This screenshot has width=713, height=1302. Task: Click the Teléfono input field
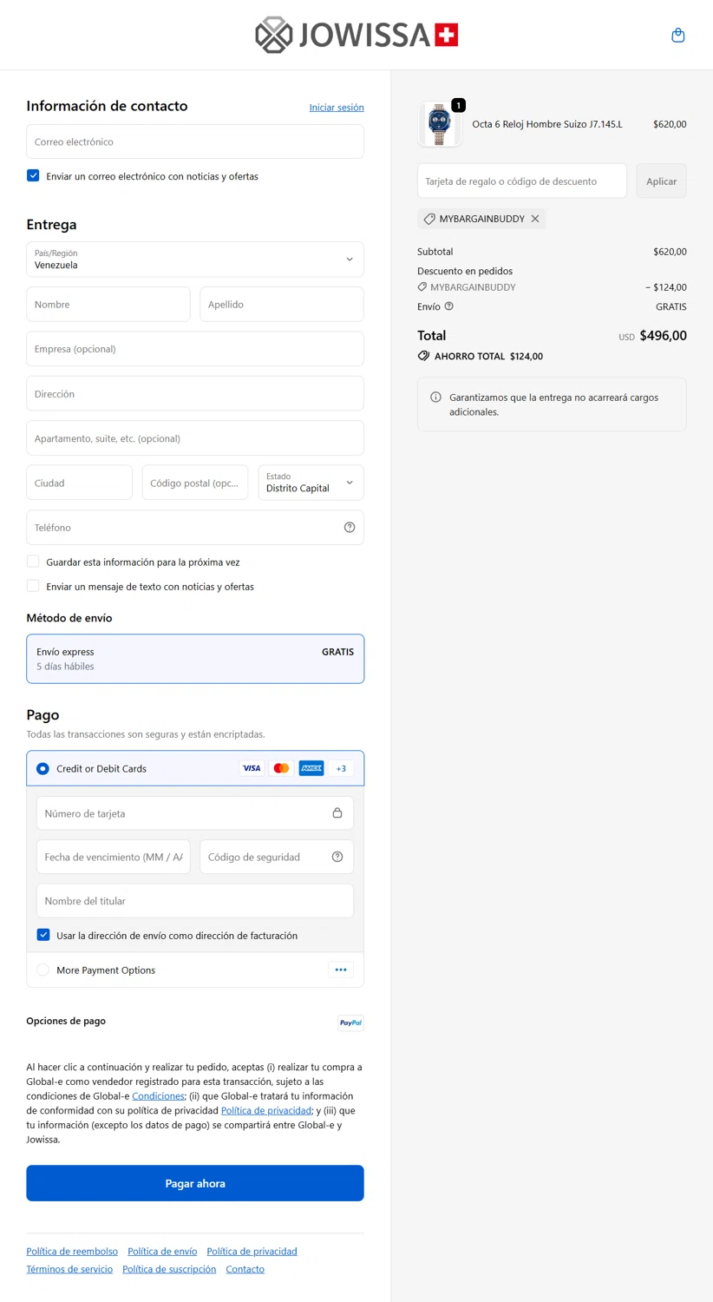click(195, 528)
